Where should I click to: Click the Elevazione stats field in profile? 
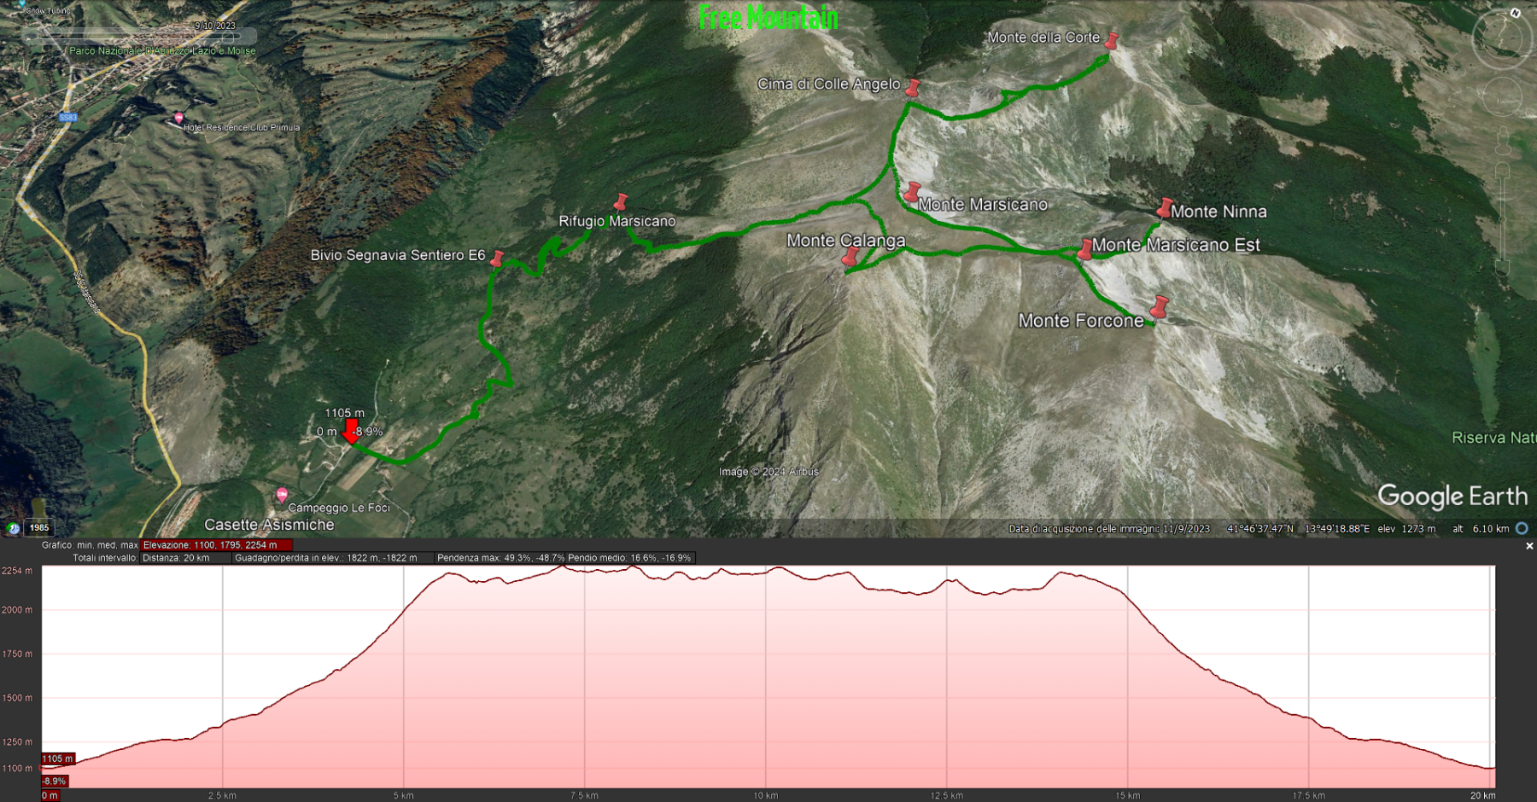click(x=217, y=545)
